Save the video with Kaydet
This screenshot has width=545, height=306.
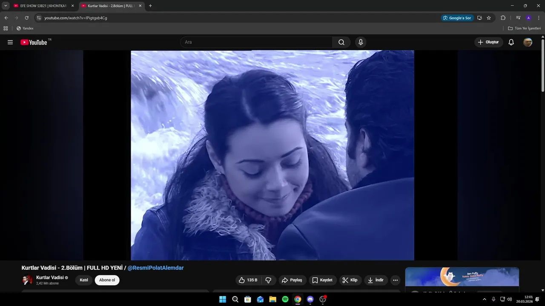(x=322, y=280)
